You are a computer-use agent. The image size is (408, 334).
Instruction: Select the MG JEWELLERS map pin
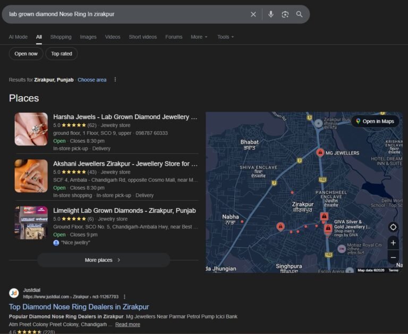(320, 152)
